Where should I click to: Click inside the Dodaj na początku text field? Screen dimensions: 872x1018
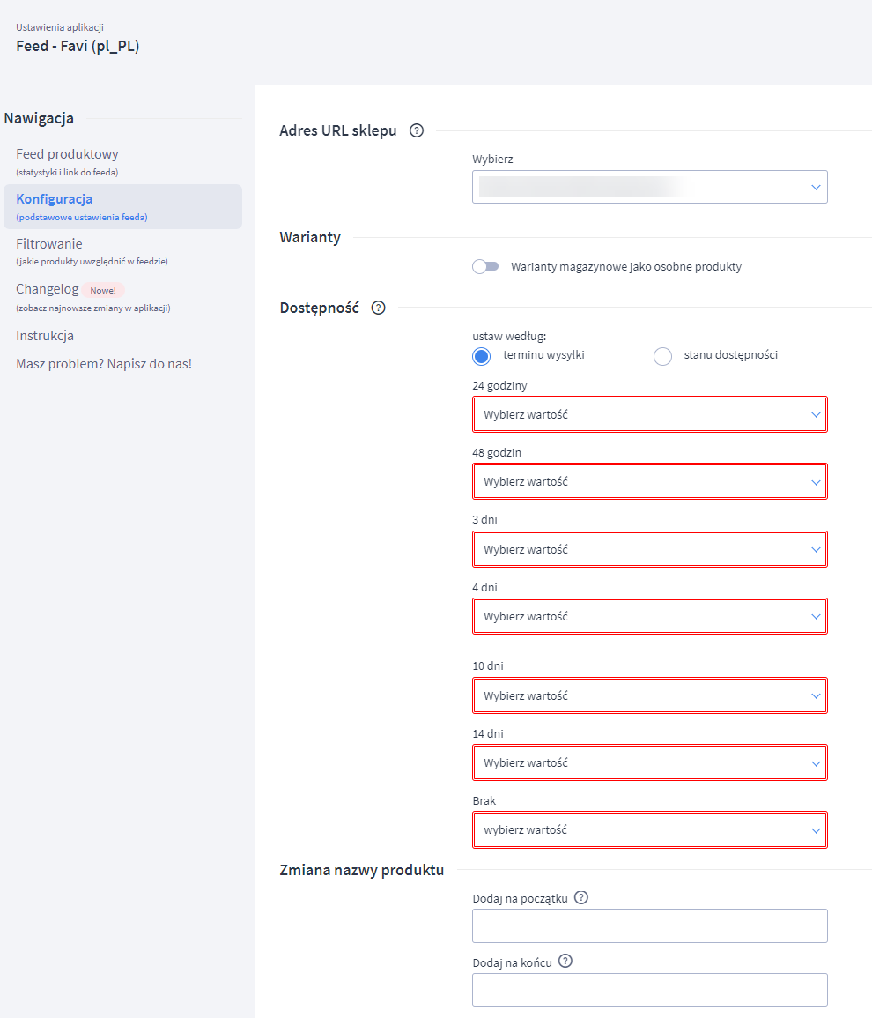(649, 925)
